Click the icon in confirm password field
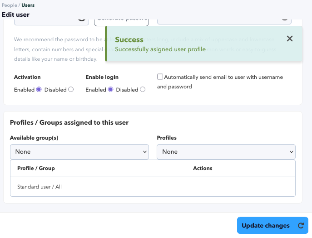This screenshot has height=238, width=312. tap(285, 19)
